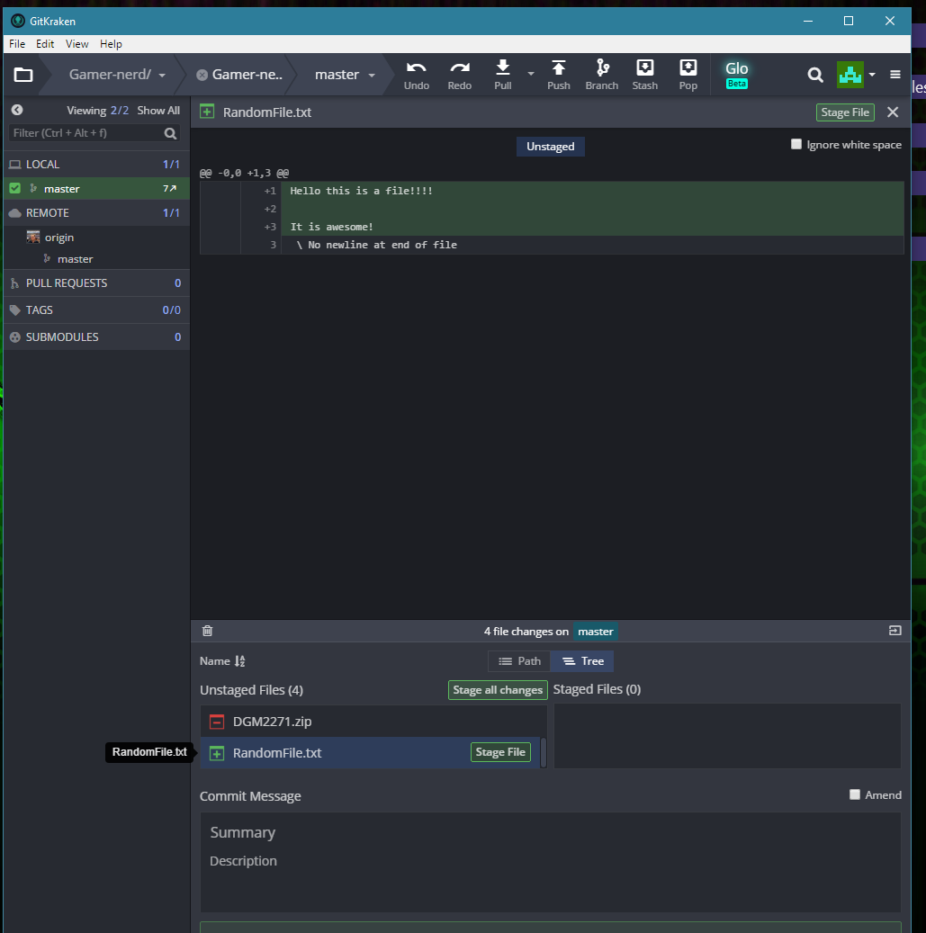Viewport: 926px width, 933px height.
Task: Click the 'Viewing 2/2' label
Action: point(97,110)
